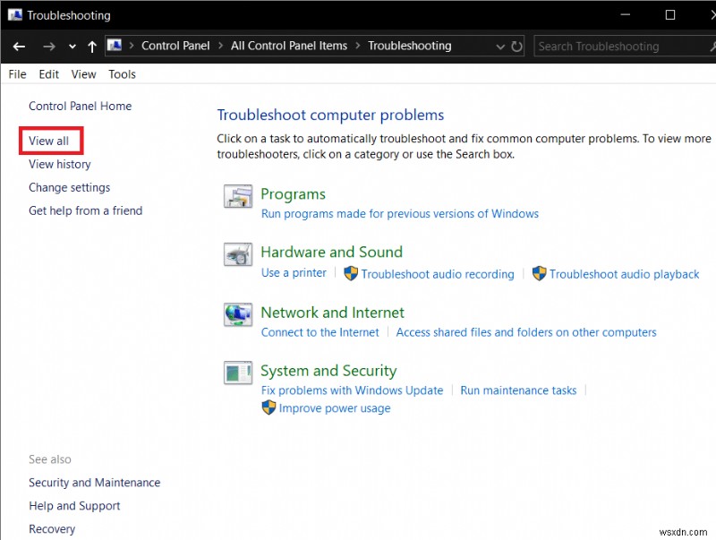Click the shield icon beside Improve power usage
Screen dimensions: 716x540
[268, 407]
